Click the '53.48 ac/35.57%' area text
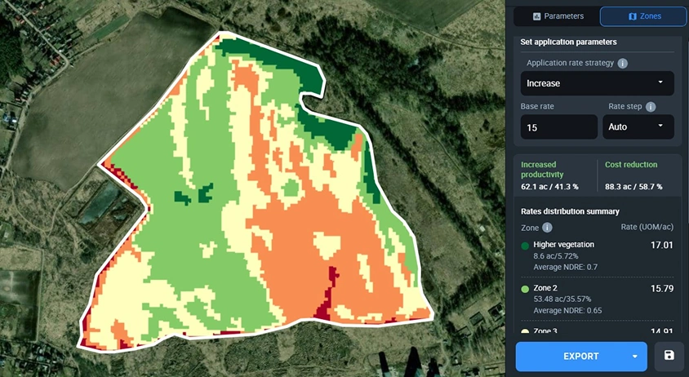 tap(562, 299)
